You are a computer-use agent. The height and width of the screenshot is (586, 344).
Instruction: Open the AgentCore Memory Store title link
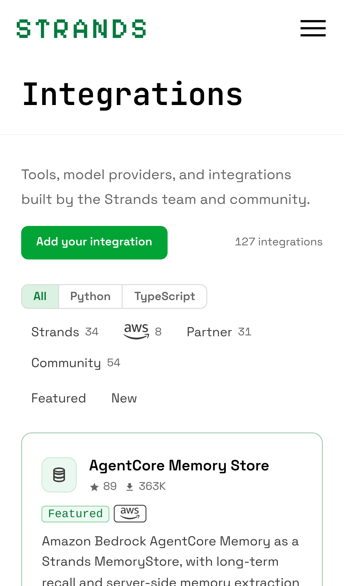[x=179, y=465]
